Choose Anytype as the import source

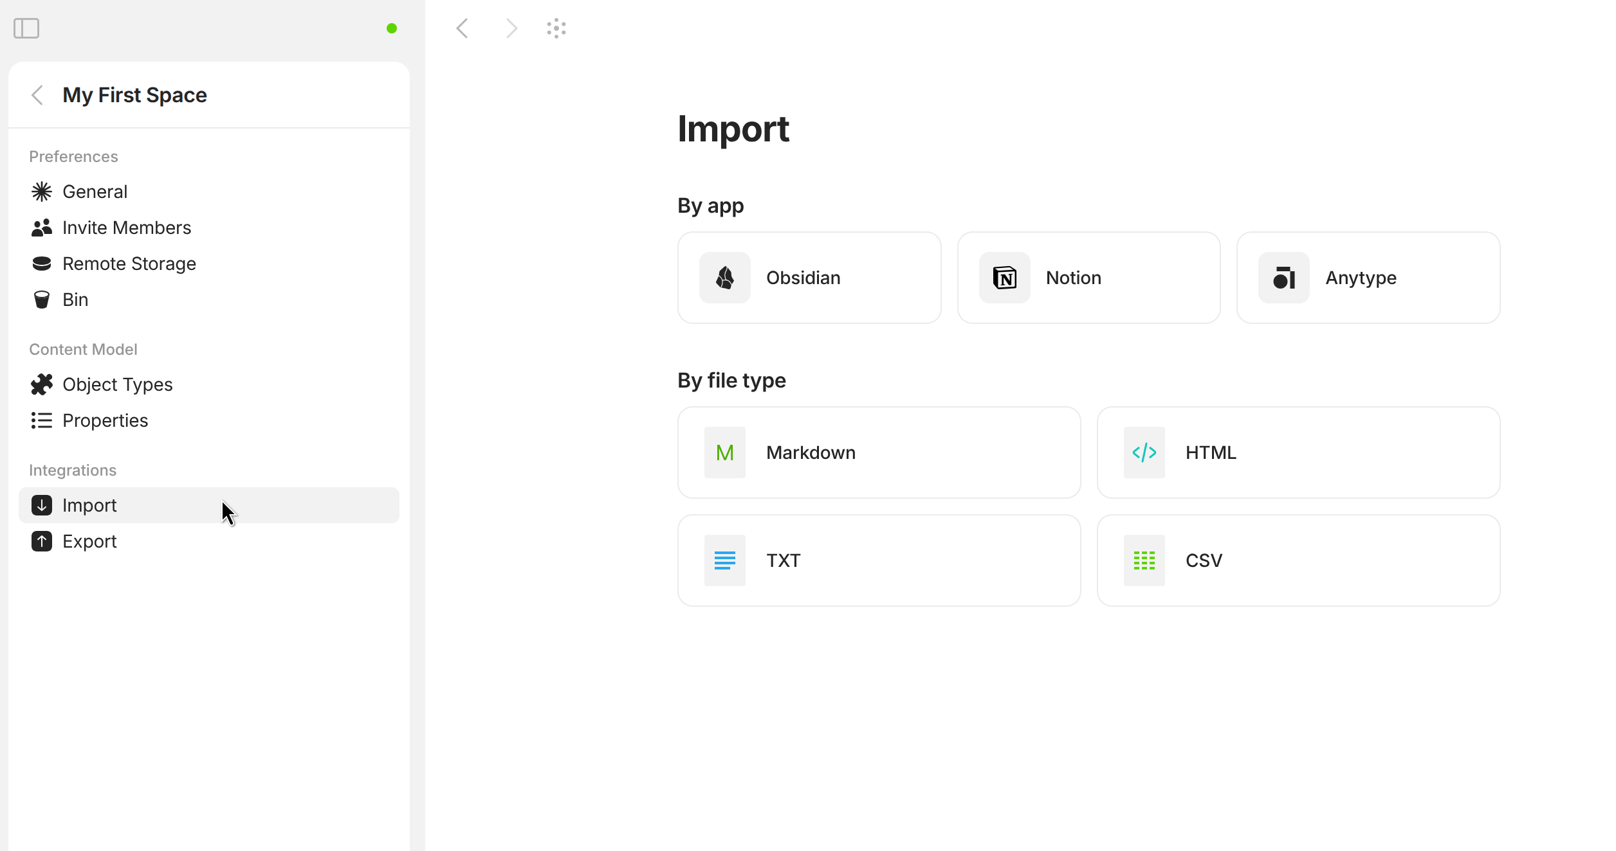1368,278
